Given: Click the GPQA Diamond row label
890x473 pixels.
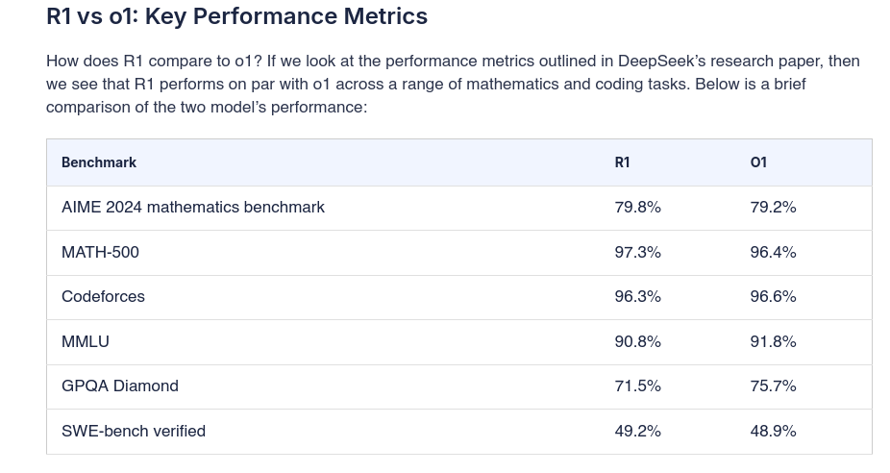Looking at the screenshot, I should click(120, 386).
